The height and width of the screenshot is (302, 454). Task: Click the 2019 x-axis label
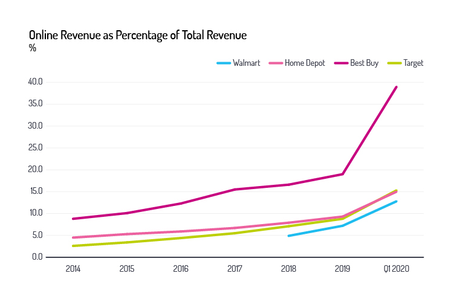click(x=343, y=269)
